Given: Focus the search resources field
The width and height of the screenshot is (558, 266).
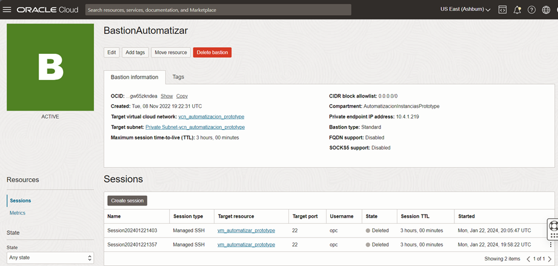Looking at the screenshot, I should click(x=218, y=10).
